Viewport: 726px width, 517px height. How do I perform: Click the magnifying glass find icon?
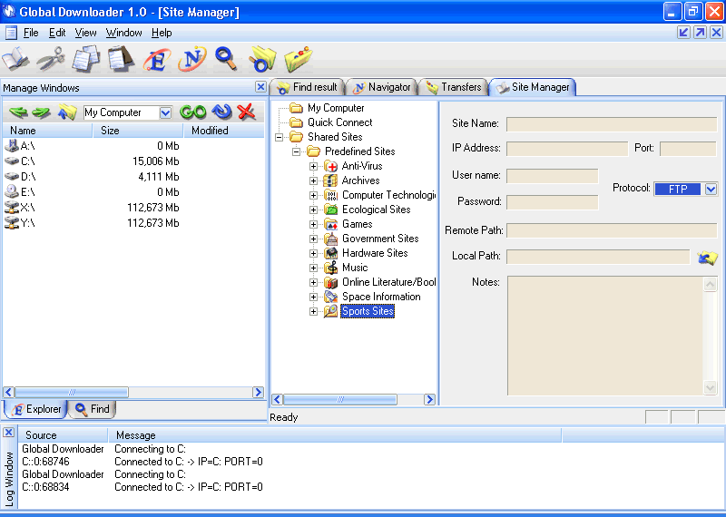[226, 59]
